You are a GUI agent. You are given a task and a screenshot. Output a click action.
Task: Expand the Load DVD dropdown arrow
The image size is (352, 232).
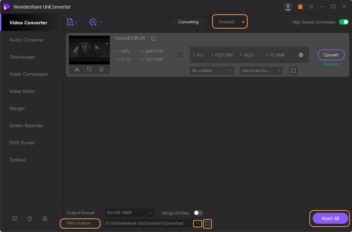click(101, 22)
